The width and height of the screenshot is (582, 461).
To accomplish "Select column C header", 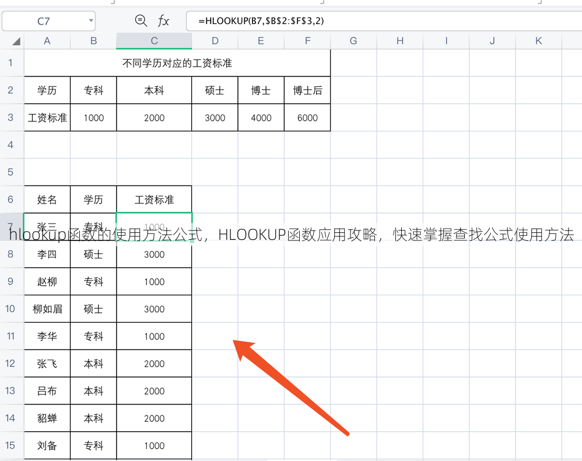I will [154, 41].
